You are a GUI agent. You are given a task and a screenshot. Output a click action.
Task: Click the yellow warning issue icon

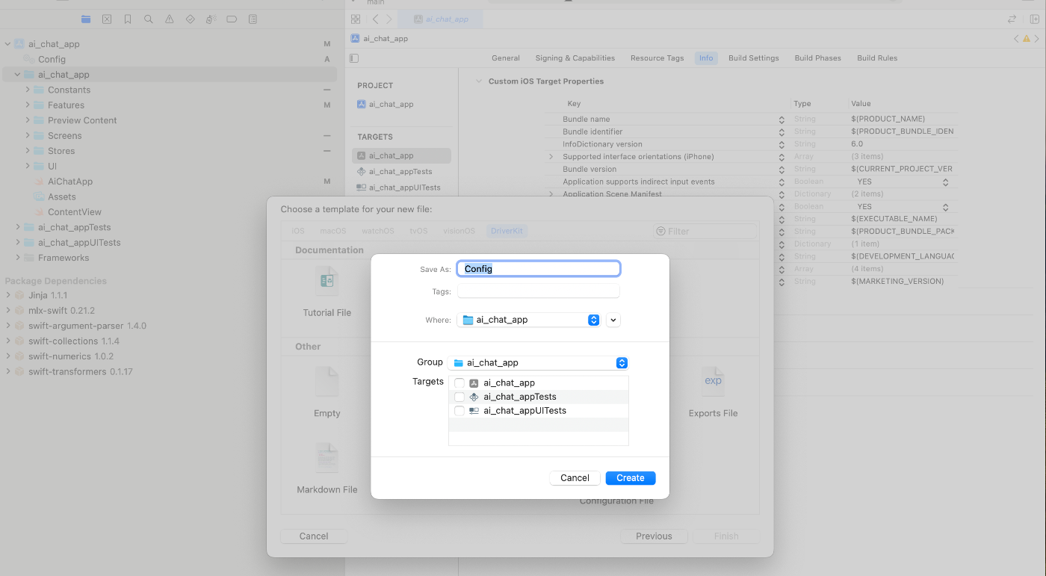pos(1027,39)
